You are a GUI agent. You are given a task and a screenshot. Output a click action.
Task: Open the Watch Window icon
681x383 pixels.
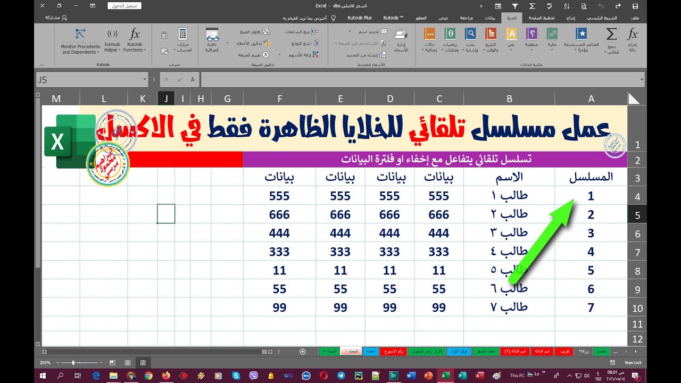pyautogui.click(x=213, y=35)
